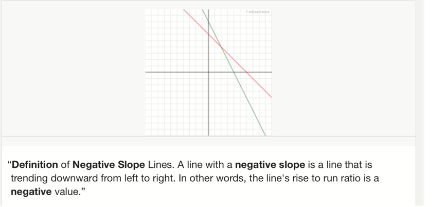446x207 pixels.
Task: Click where the red line crosses the x-axis
Action: tap(246, 72)
